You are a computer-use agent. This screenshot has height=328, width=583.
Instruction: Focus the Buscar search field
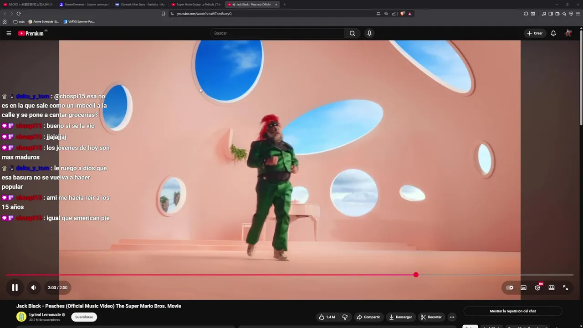pos(278,33)
